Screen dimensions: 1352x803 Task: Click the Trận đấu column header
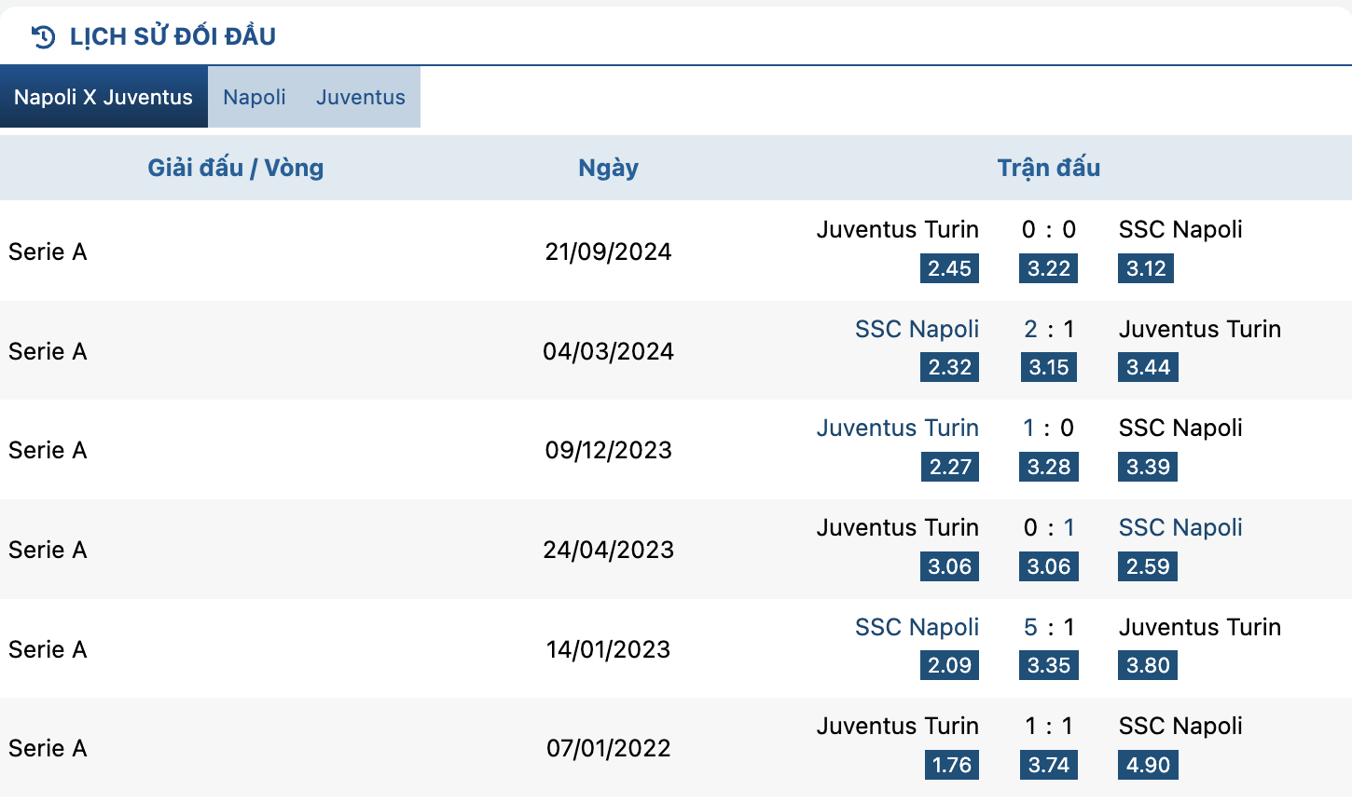coord(1049,168)
